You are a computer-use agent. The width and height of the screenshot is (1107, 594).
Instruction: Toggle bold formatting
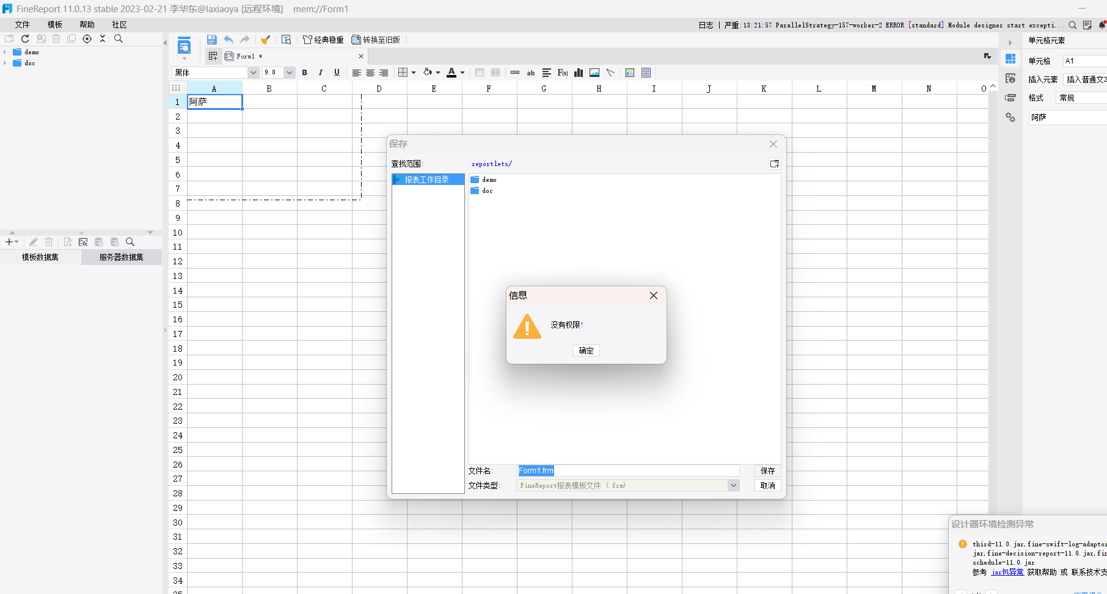coord(304,73)
